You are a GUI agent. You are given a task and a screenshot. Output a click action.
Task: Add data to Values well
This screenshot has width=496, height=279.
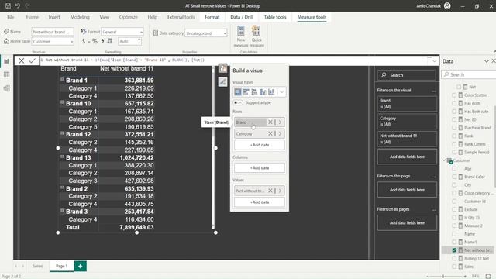(260, 202)
